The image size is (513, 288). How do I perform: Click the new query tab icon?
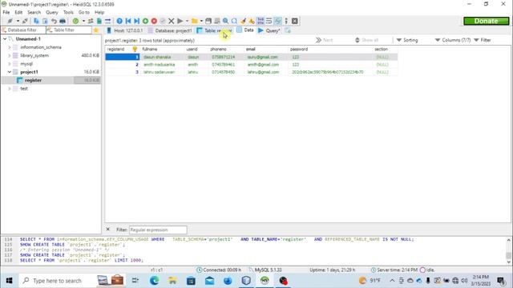tap(288, 30)
